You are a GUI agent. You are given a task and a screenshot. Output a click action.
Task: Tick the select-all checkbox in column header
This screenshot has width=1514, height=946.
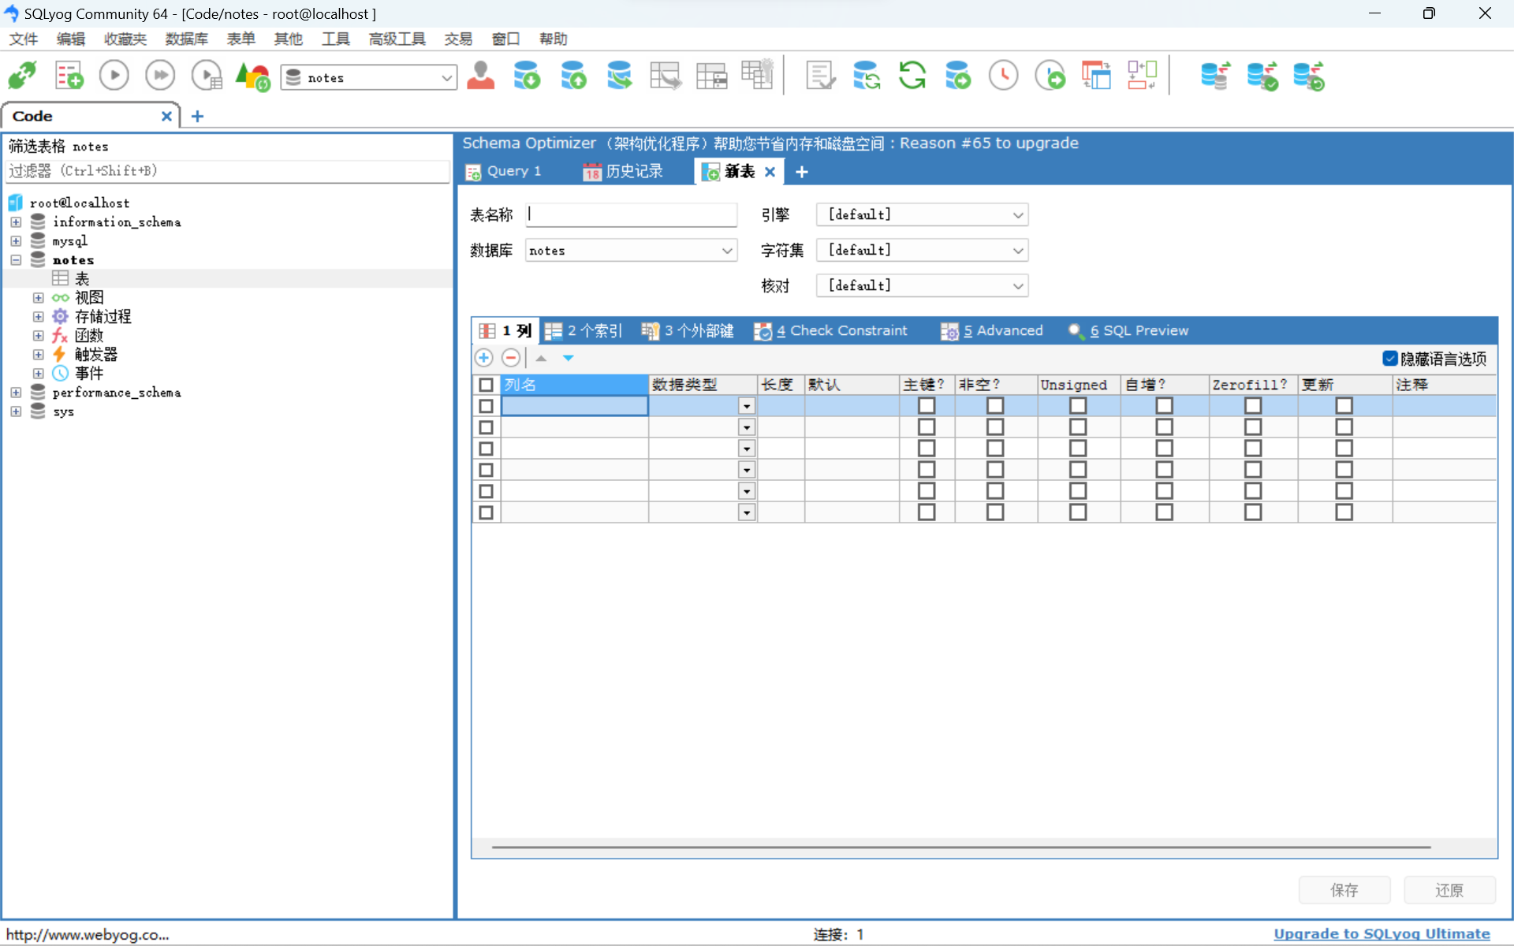(x=486, y=385)
